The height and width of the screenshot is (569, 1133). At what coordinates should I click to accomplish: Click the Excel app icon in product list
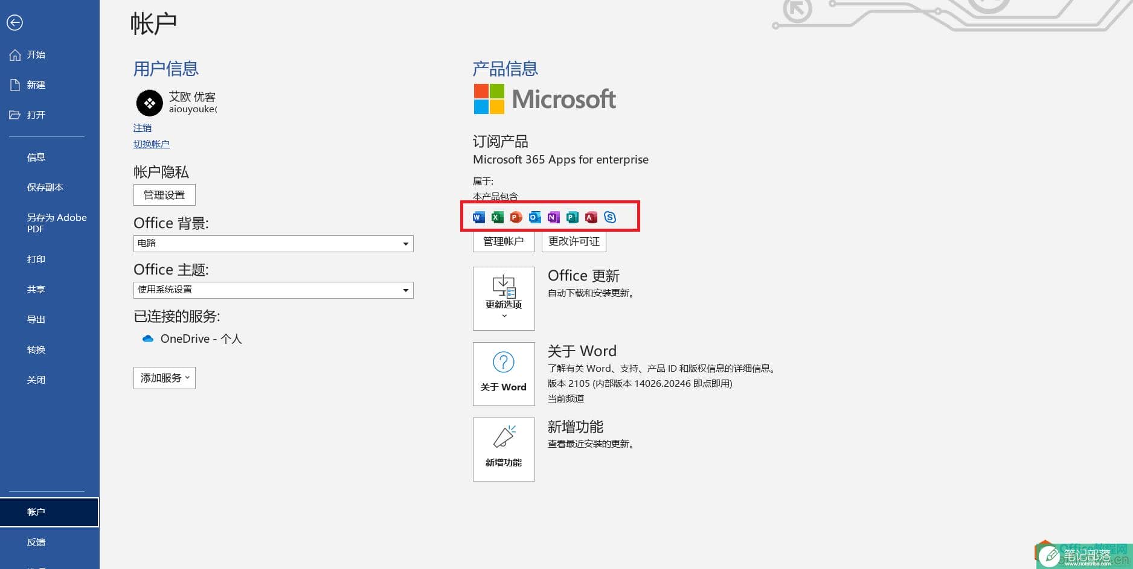coord(498,217)
